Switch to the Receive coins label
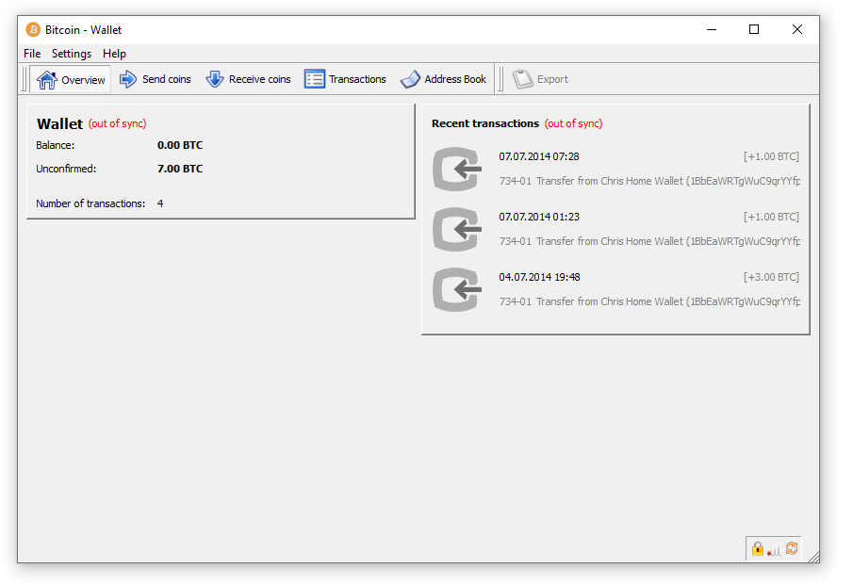Viewport: 853px width, 585px height. 259,79
